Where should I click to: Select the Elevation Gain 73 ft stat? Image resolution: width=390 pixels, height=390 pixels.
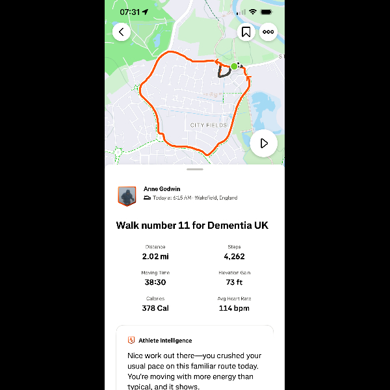235,278
